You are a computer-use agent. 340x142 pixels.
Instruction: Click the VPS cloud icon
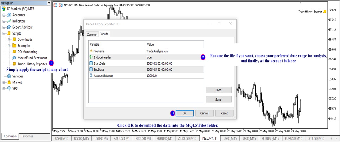point(9,88)
